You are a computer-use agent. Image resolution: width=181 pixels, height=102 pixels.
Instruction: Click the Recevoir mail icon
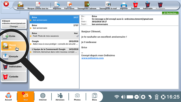(x=21, y=5)
